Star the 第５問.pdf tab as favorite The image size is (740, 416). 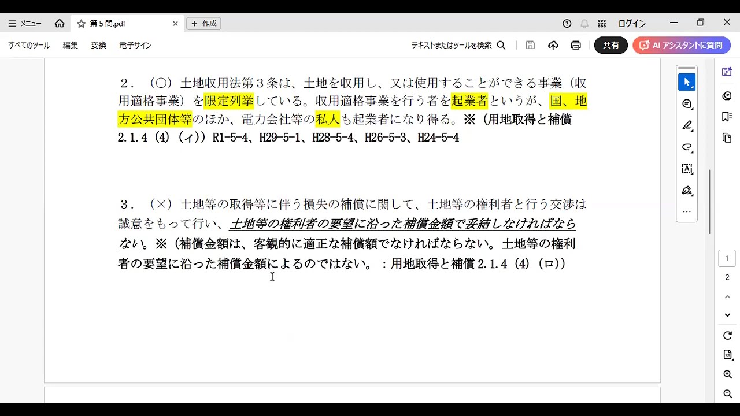click(81, 24)
